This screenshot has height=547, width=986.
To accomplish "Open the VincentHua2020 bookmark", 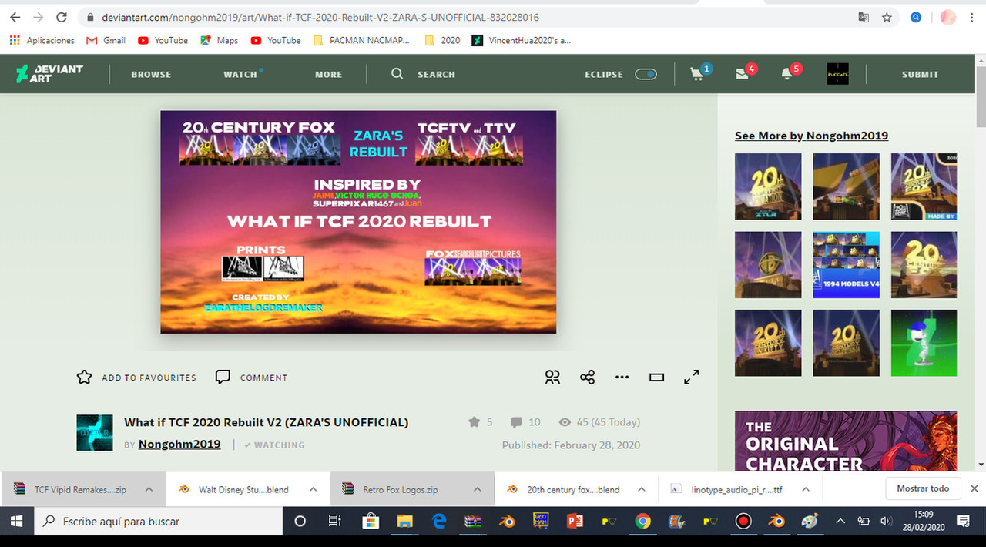I will pyautogui.click(x=522, y=40).
